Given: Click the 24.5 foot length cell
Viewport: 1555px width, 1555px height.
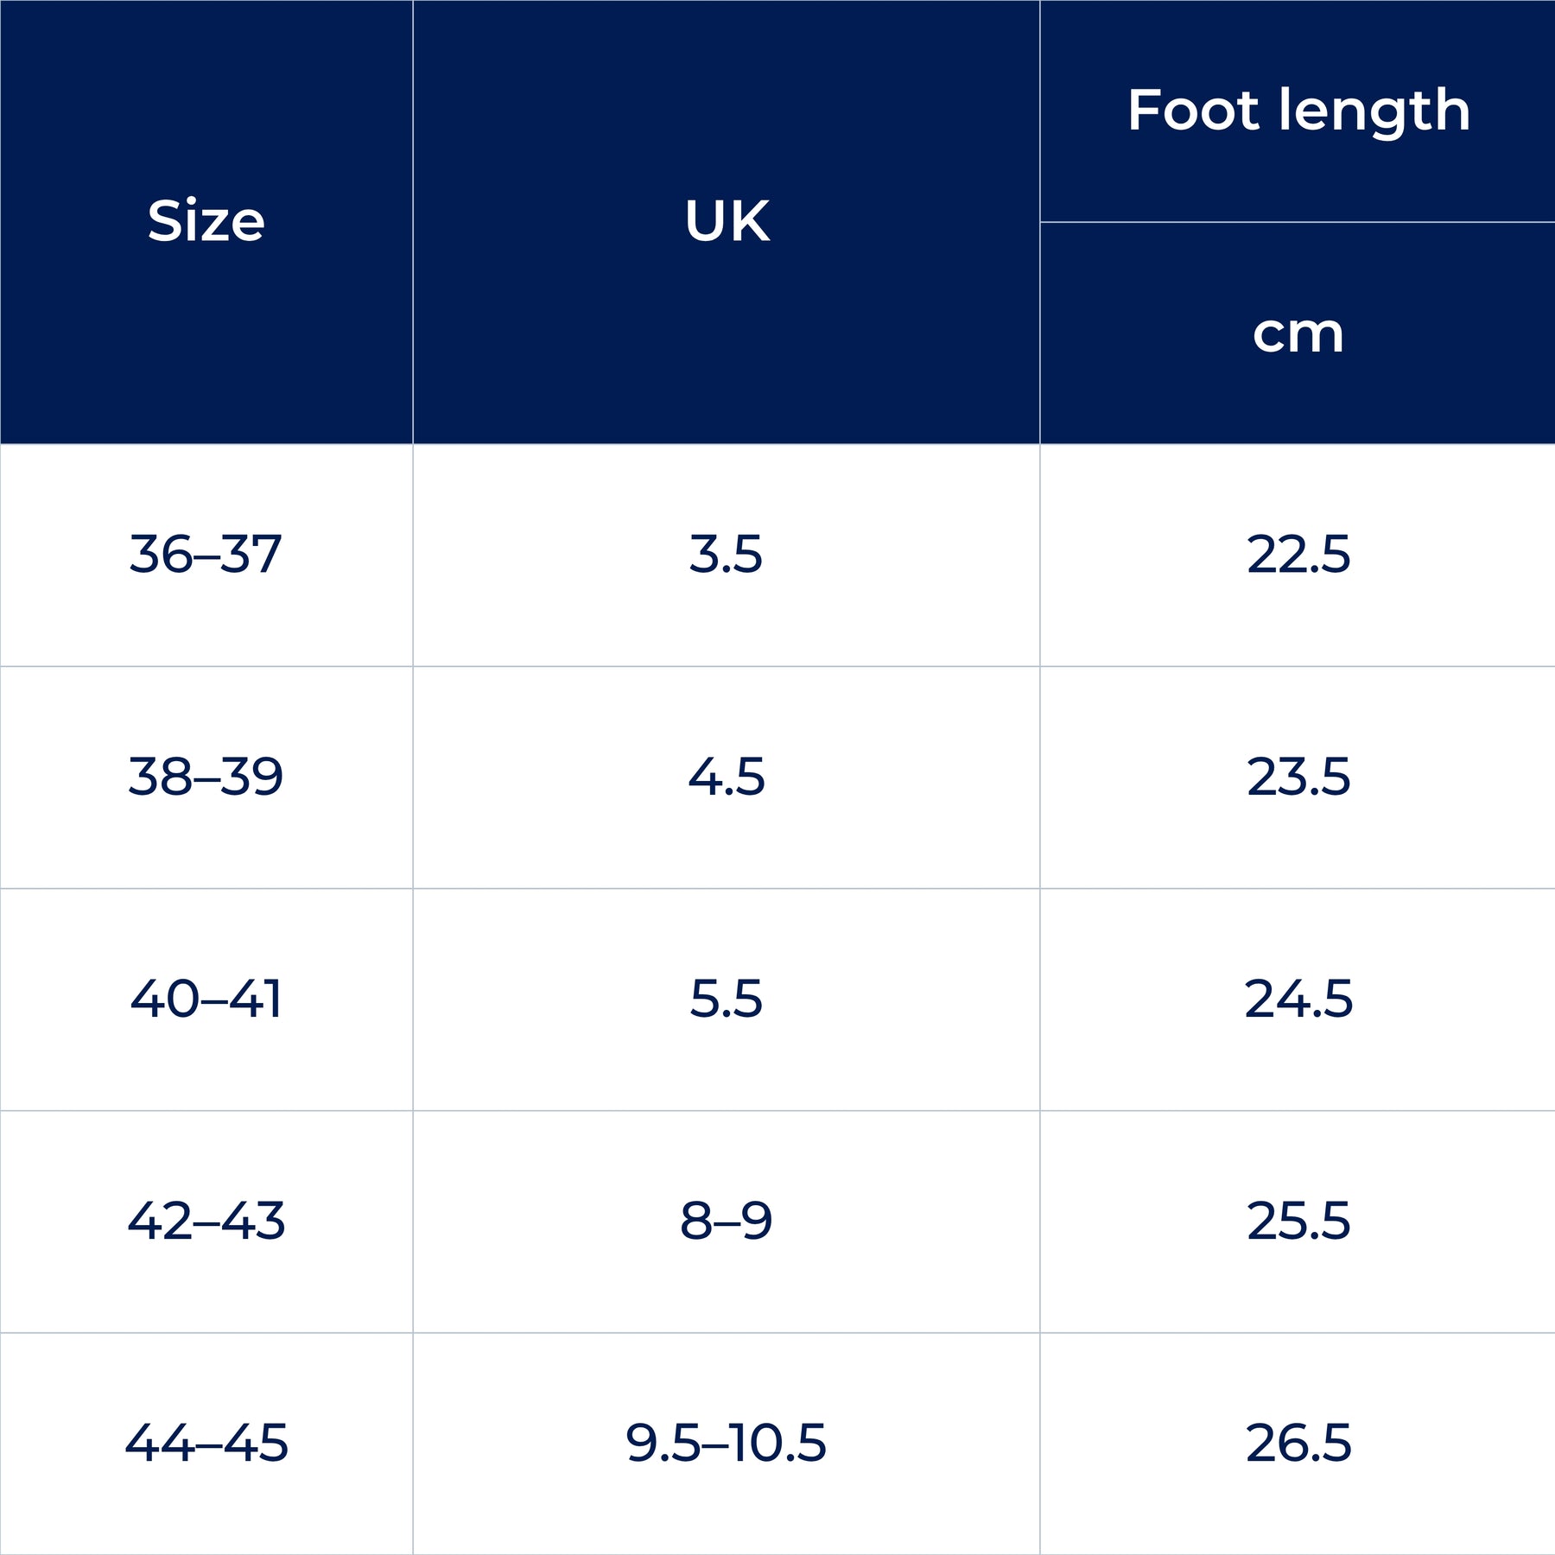Looking at the screenshot, I should (x=1298, y=999).
